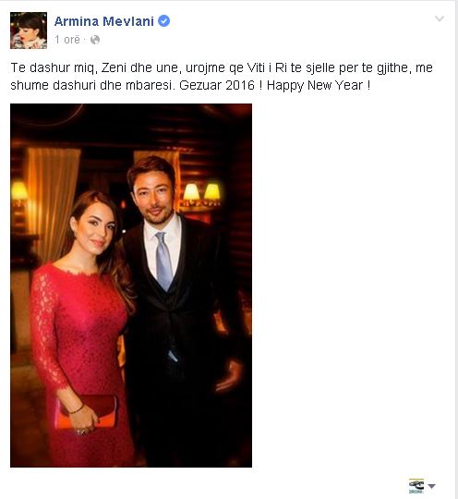Open the '1 orë' post timestamp
458x499 pixels.
pyautogui.click(x=67, y=40)
